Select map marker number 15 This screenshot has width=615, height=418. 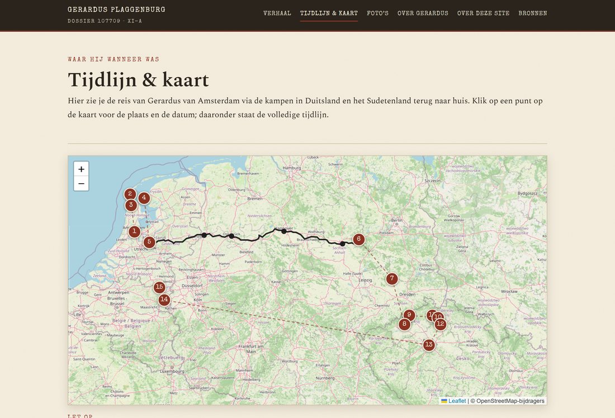coord(159,287)
